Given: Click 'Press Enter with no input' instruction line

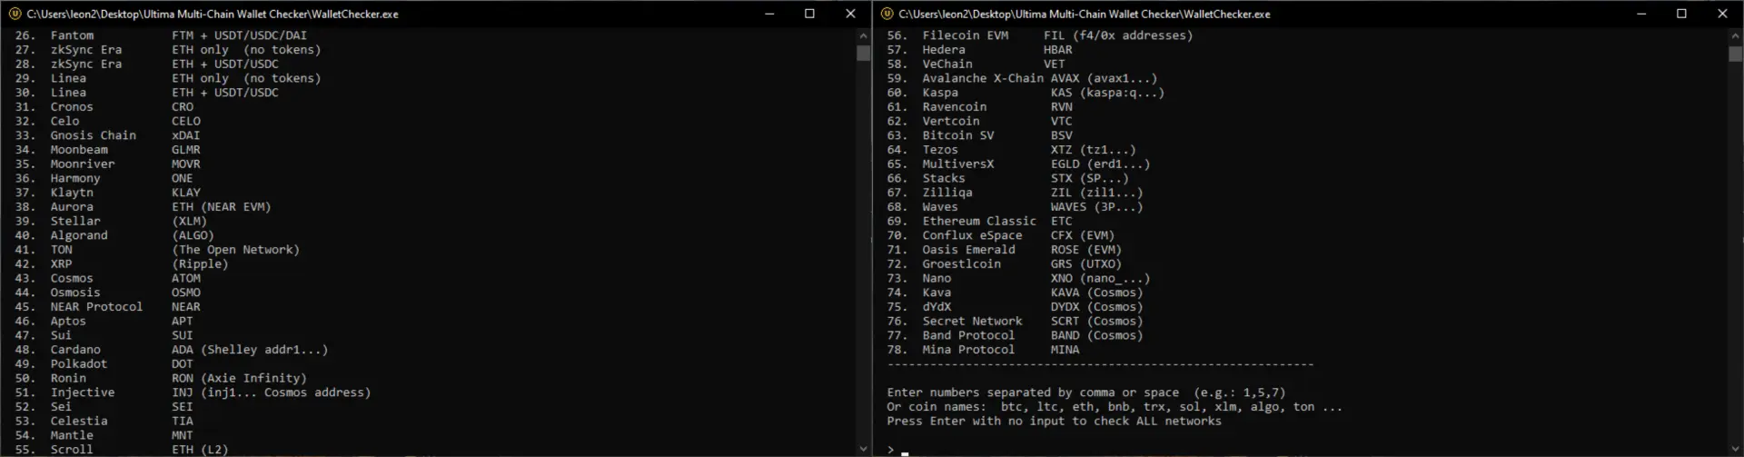Looking at the screenshot, I should coord(1055,421).
